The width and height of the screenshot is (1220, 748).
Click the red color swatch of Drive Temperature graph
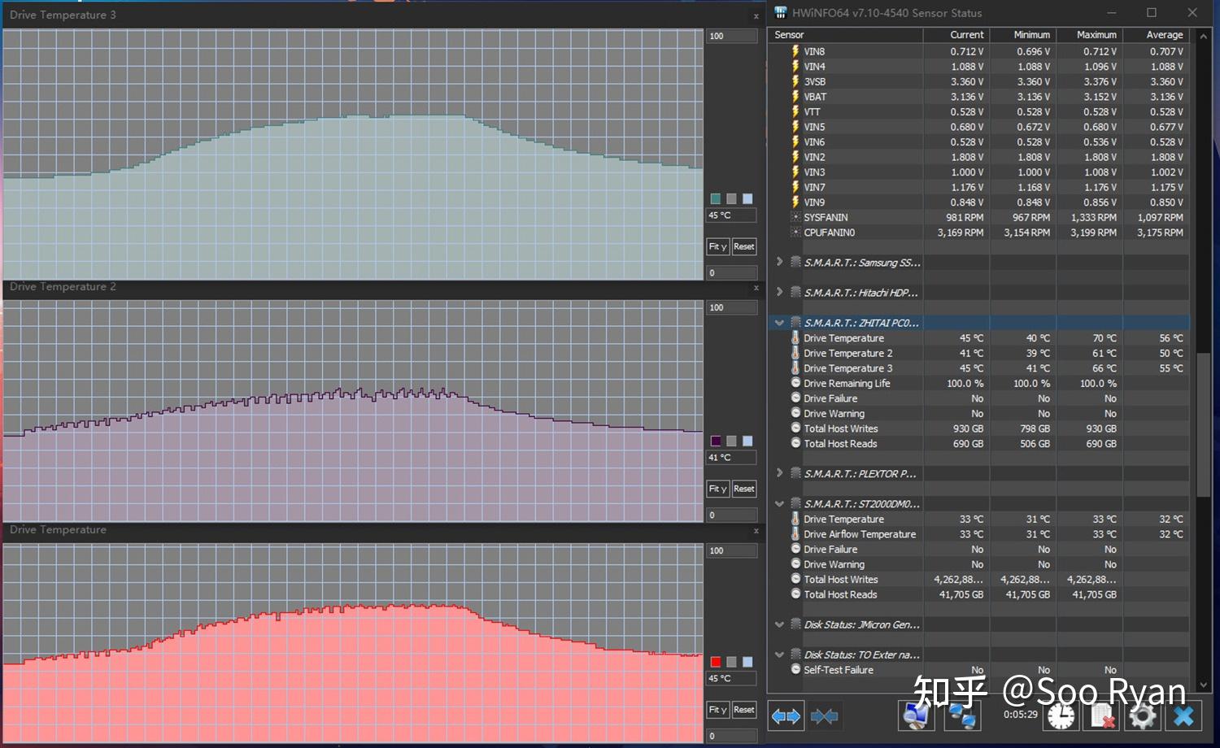[716, 662]
